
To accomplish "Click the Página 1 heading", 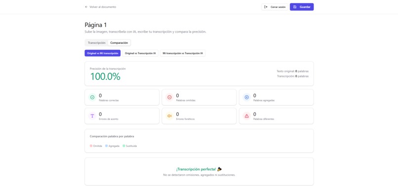I will [x=96, y=25].
